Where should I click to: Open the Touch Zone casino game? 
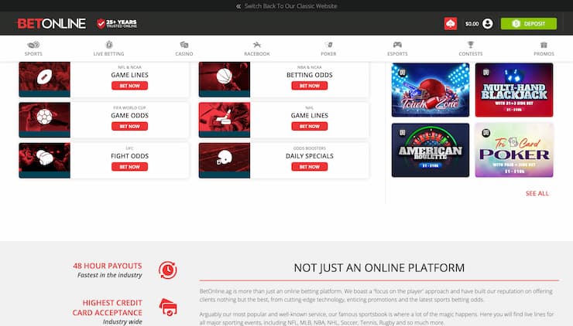click(431, 90)
